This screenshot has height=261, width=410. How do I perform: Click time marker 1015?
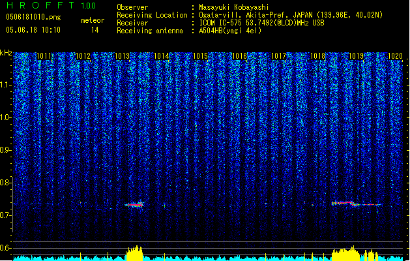pos(200,56)
